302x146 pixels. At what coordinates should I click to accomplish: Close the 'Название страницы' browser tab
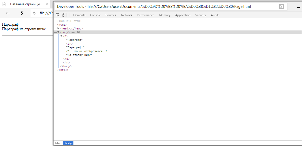[47, 4]
